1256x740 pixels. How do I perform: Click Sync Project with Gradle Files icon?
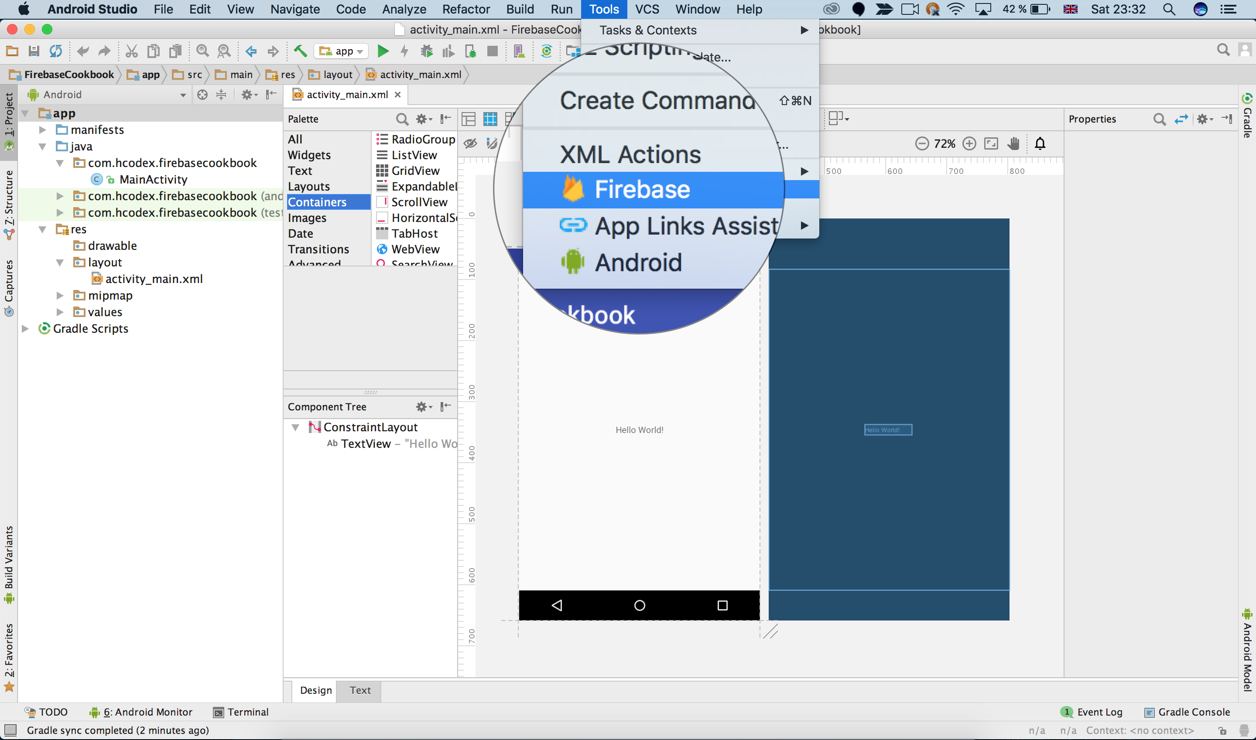(x=547, y=51)
